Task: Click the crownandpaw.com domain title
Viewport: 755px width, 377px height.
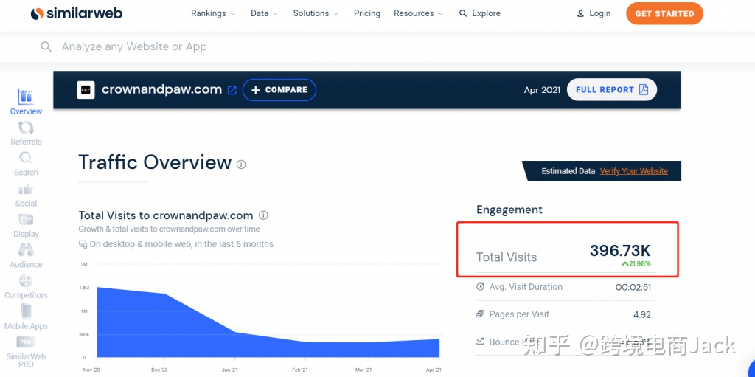Action: (161, 90)
